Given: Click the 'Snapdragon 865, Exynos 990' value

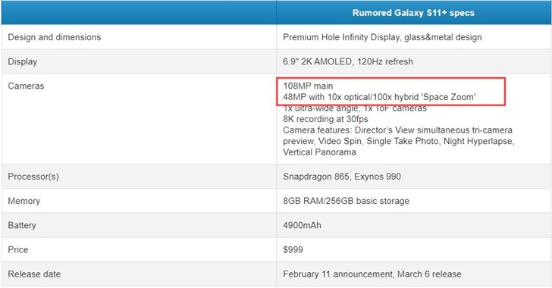Looking at the screenshot, I should tap(342, 177).
